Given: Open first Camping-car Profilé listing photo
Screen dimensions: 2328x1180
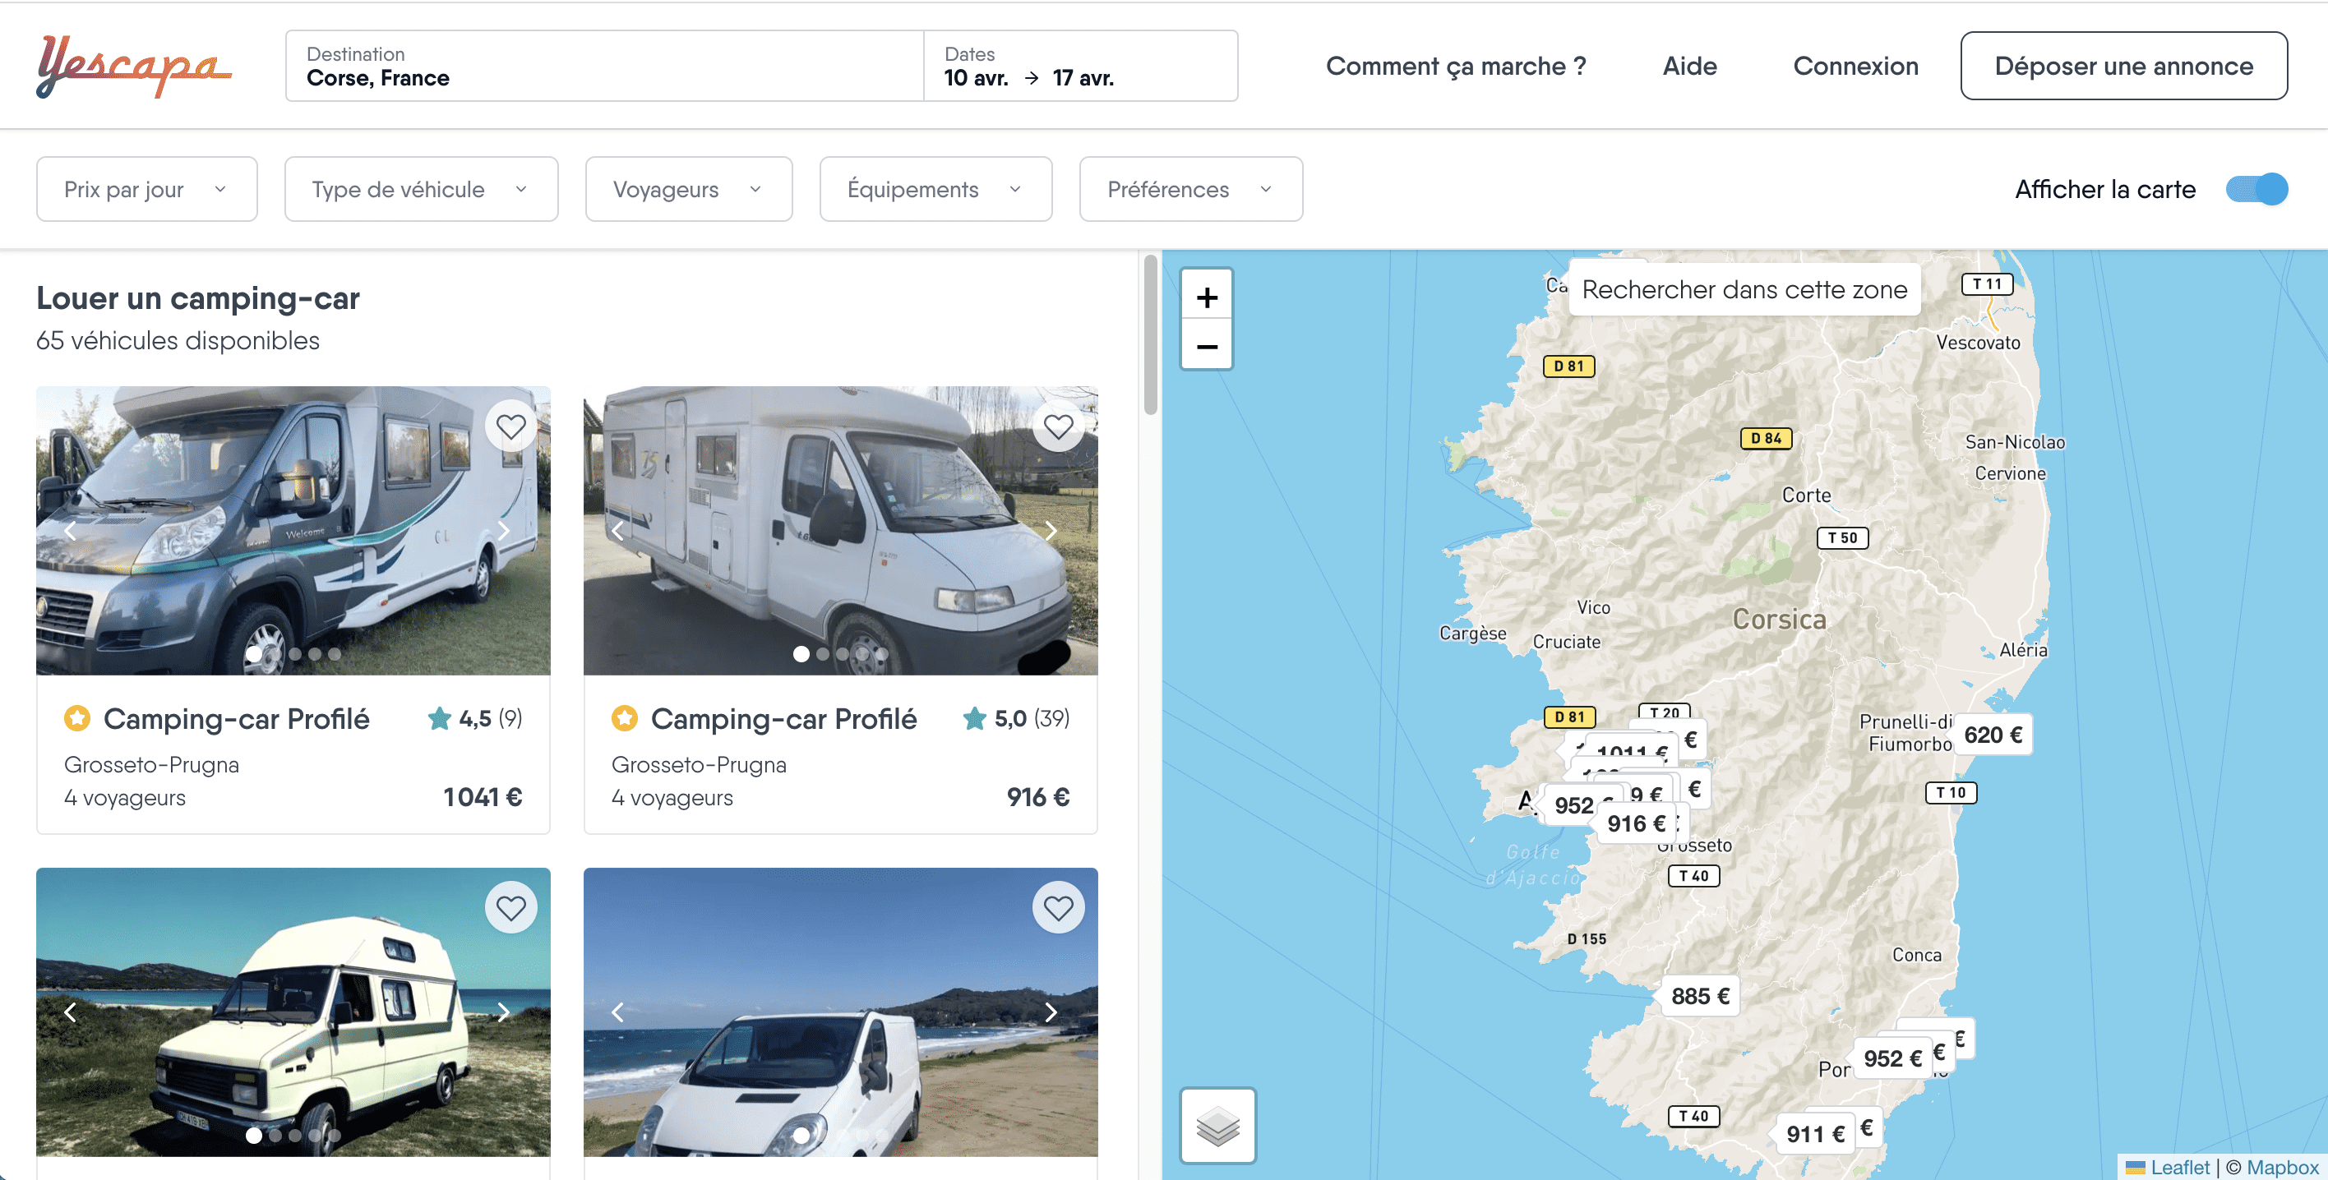Looking at the screenshot, I should pos(293,530).
